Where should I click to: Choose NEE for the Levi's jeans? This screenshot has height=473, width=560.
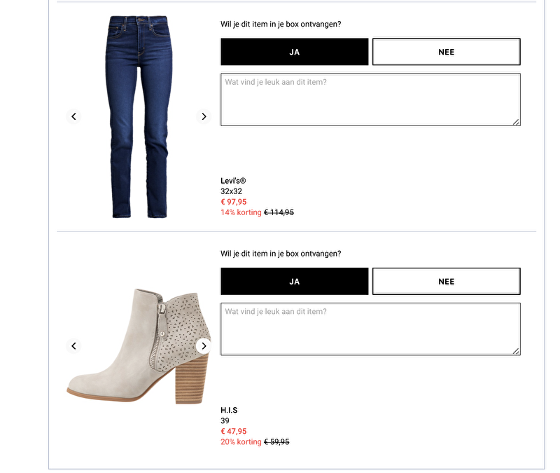pos(446,52)
